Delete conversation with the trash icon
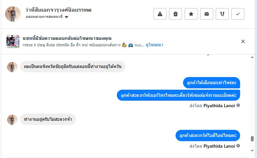 (176, 14)
